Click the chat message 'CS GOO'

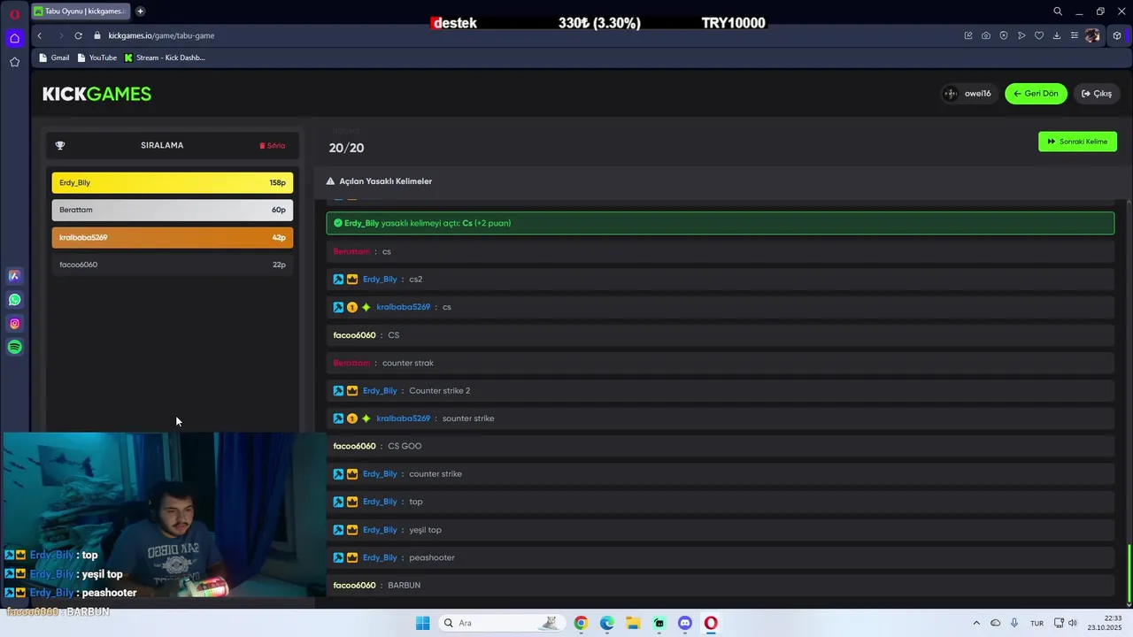point(405,446)
